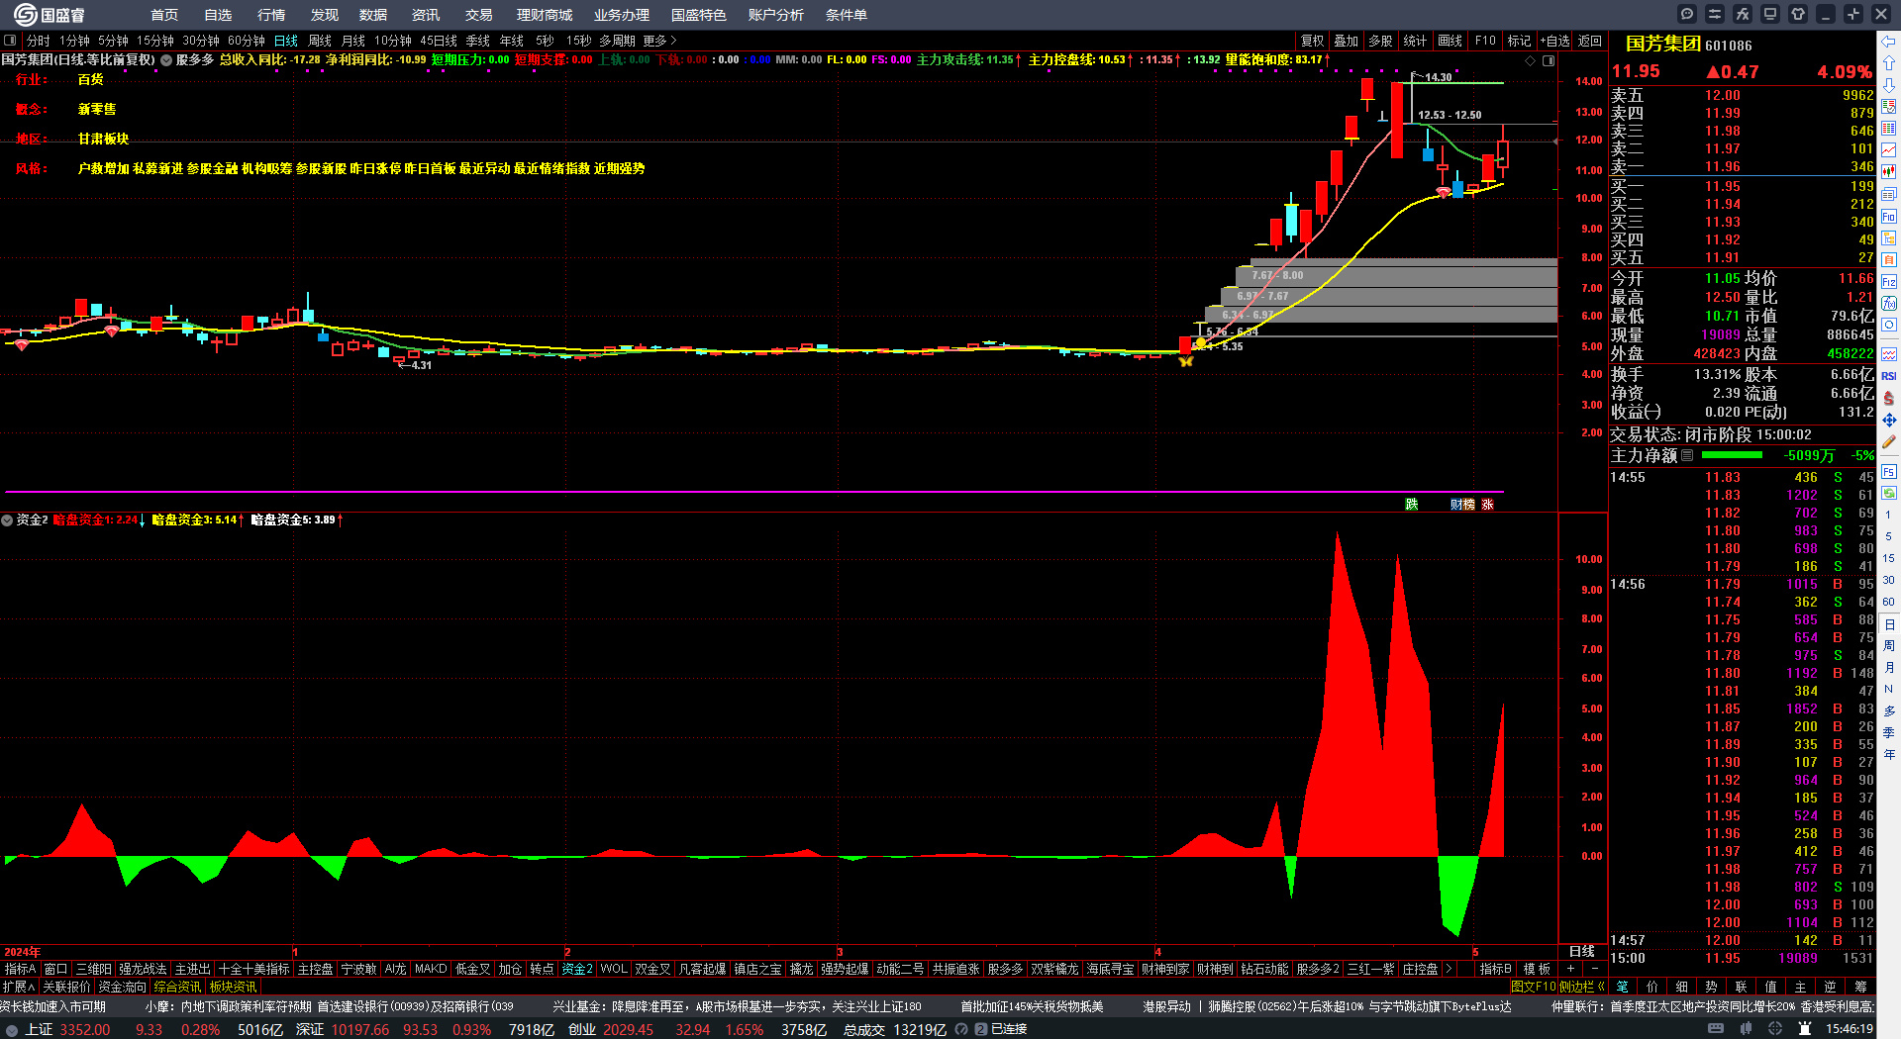Click the red dollar sign sidebar icon
Image resolution: width=1901 pixels, height=1039 pixels.
(1889, 398)
